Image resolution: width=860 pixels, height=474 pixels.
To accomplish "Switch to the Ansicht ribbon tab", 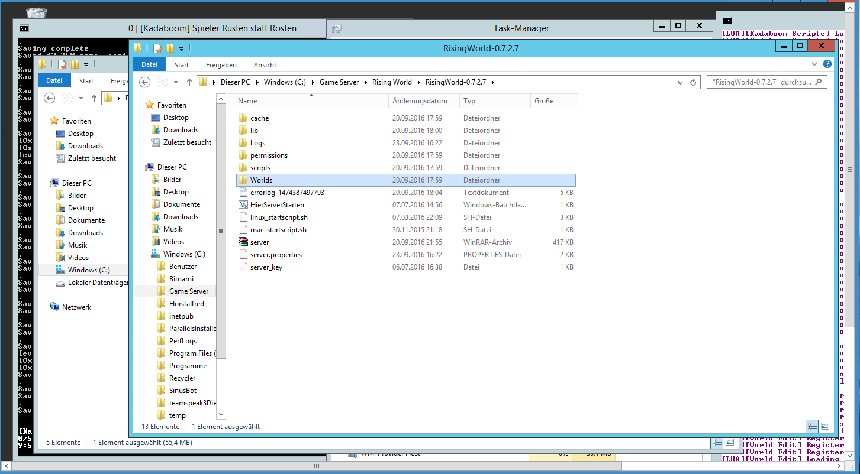I will 265,64.
